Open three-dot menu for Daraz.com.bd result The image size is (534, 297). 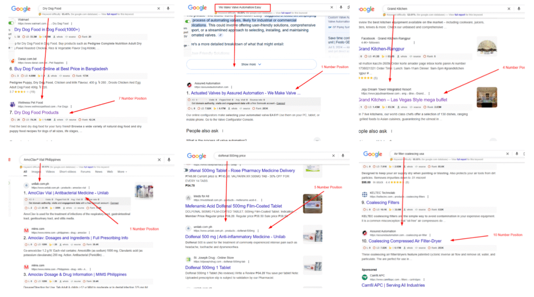click(x=67, y=63)
